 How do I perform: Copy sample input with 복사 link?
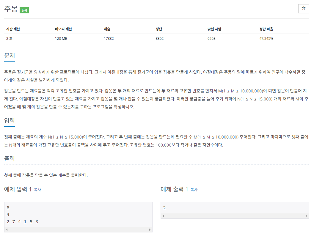tap(37, 190)
